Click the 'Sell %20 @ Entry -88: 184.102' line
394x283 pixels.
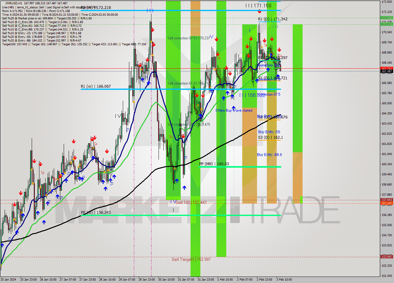(x=42, y=40)
